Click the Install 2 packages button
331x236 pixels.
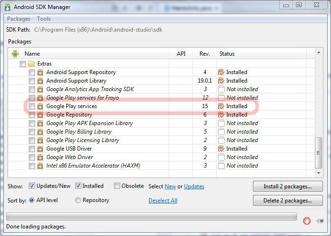(x=287, y=186)
